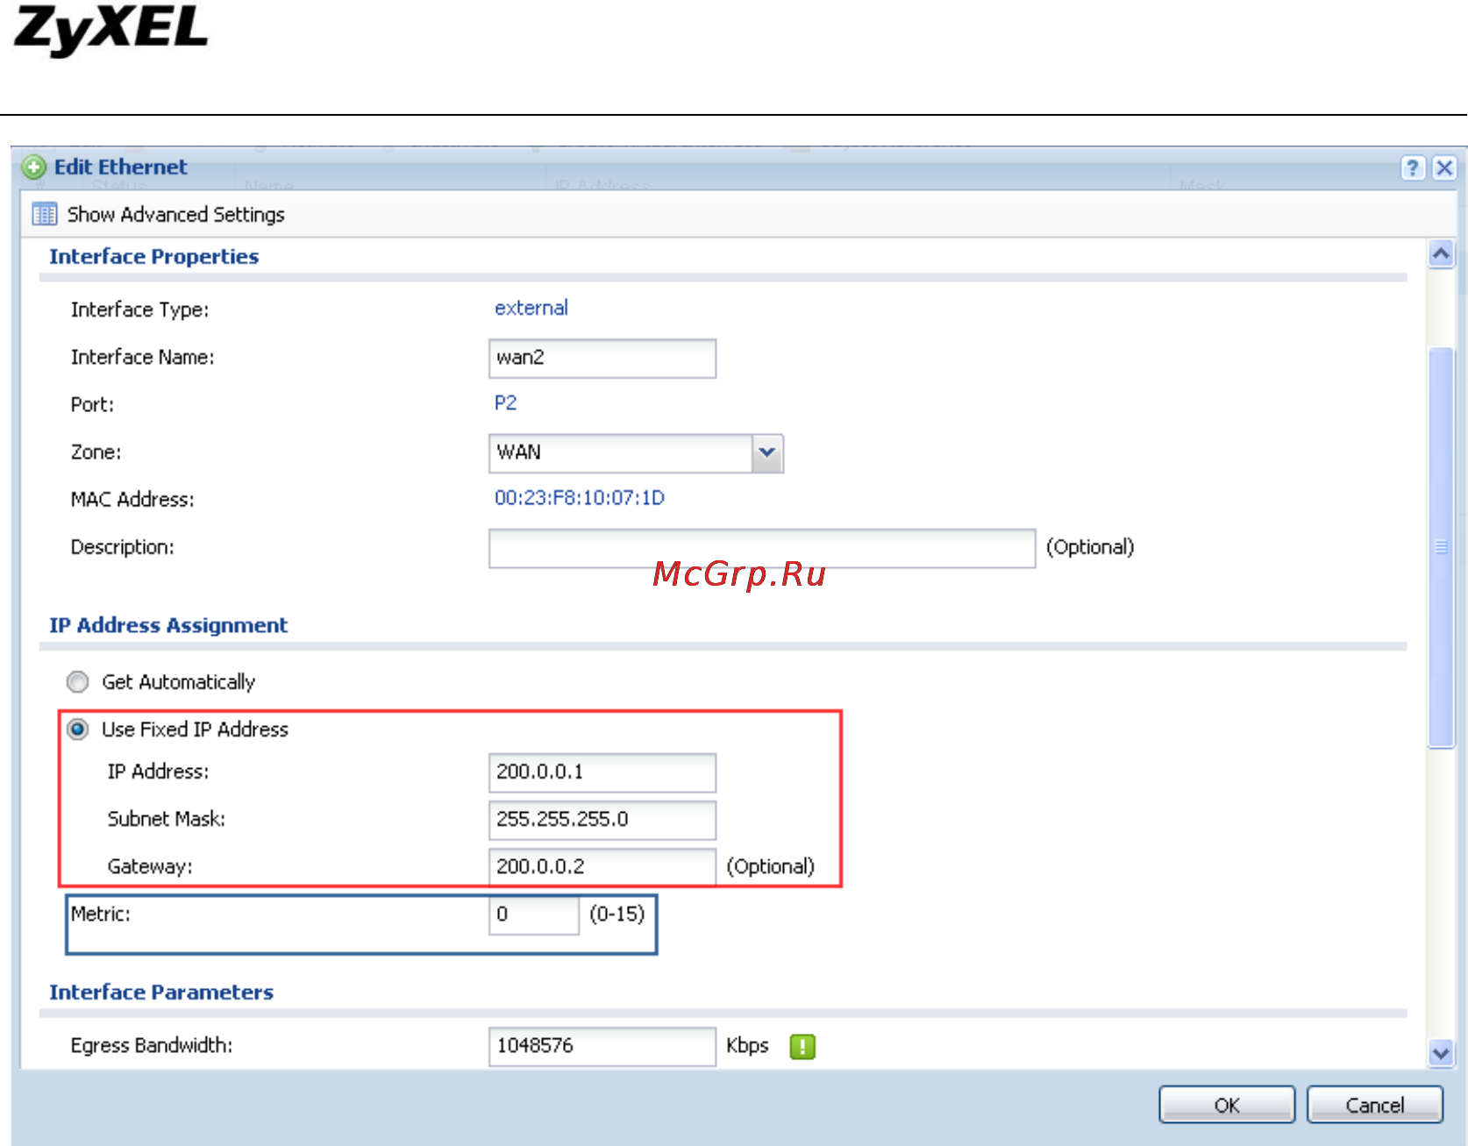Viewport: 1468px width, 1146px height.
Task: Click the OK button
Action: 1227,1105
